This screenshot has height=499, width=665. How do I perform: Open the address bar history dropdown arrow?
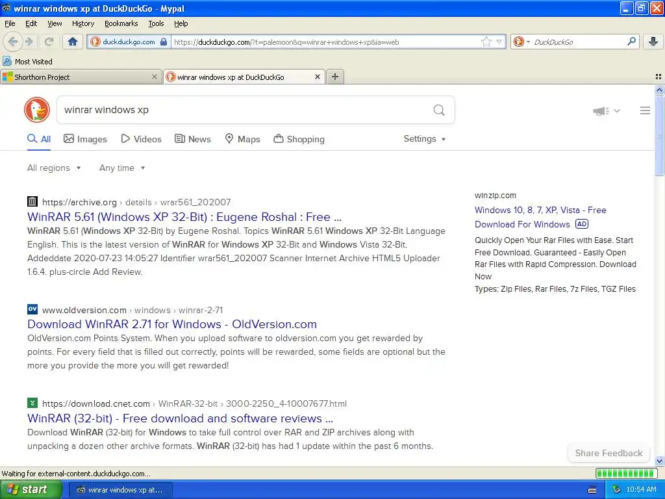[499, 42]
